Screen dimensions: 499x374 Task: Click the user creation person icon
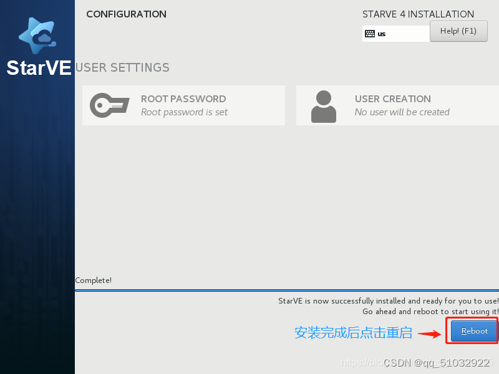323,107
